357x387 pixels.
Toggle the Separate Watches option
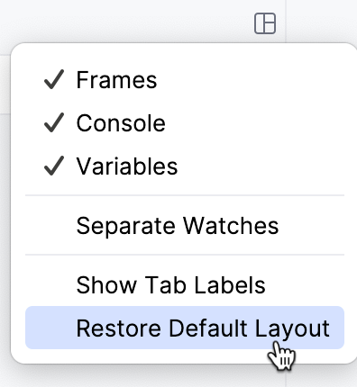click(x=185, y=225)
